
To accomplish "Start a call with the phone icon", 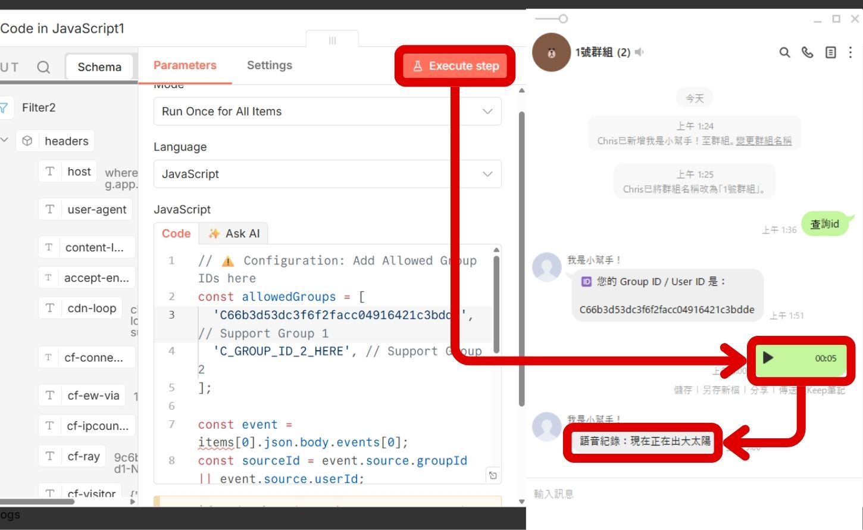I will pos(807,52).
